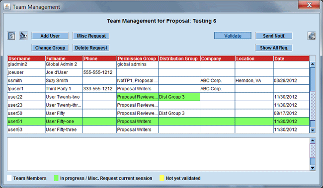
Task: Click Proposal Writers cell in tpuser1 row
Action: pos(137,89)
